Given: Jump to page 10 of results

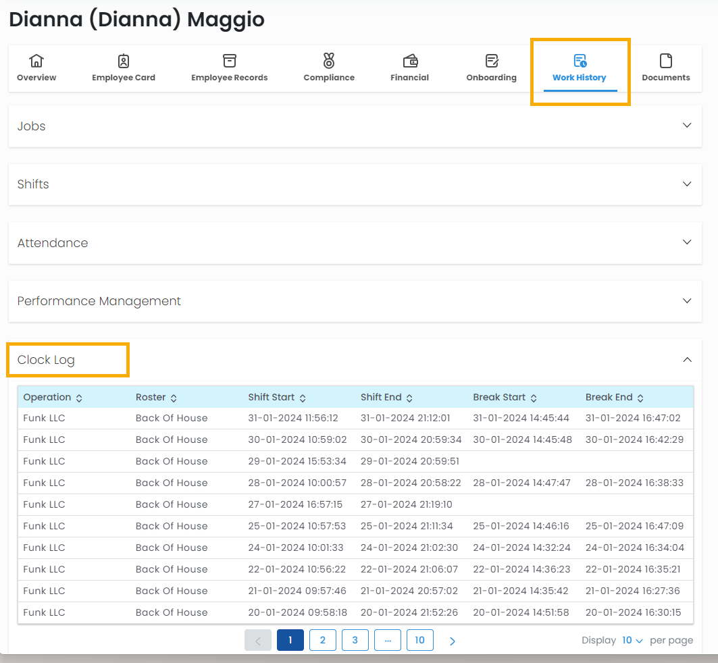Looking at the screenshot, I should 419,640.
